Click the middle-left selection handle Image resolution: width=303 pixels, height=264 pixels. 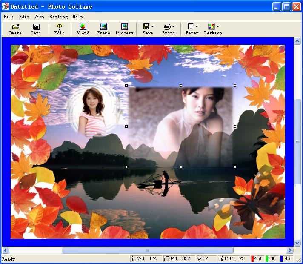click(x=126, y=126)
